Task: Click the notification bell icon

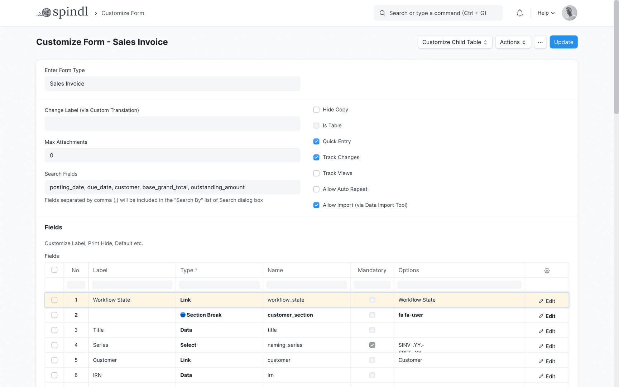Action: (520, 13)
